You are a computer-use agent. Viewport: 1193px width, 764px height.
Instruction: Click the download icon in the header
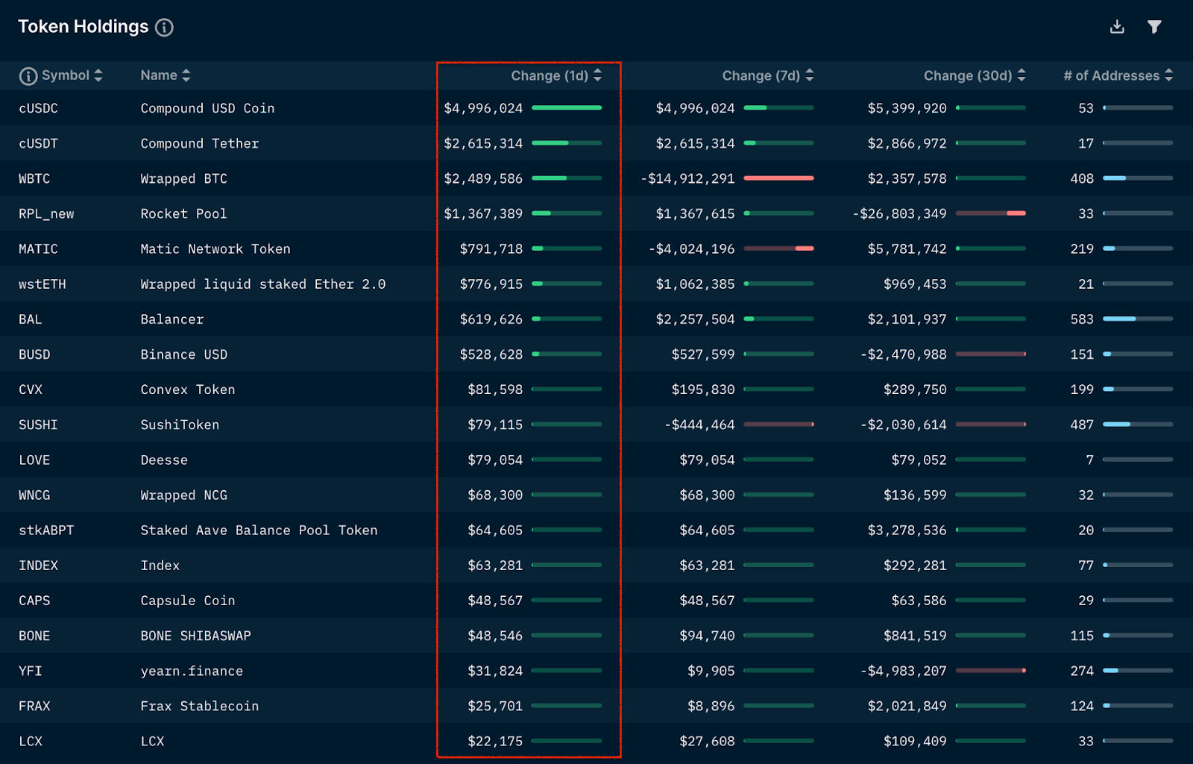click(x=1117, y=27)
